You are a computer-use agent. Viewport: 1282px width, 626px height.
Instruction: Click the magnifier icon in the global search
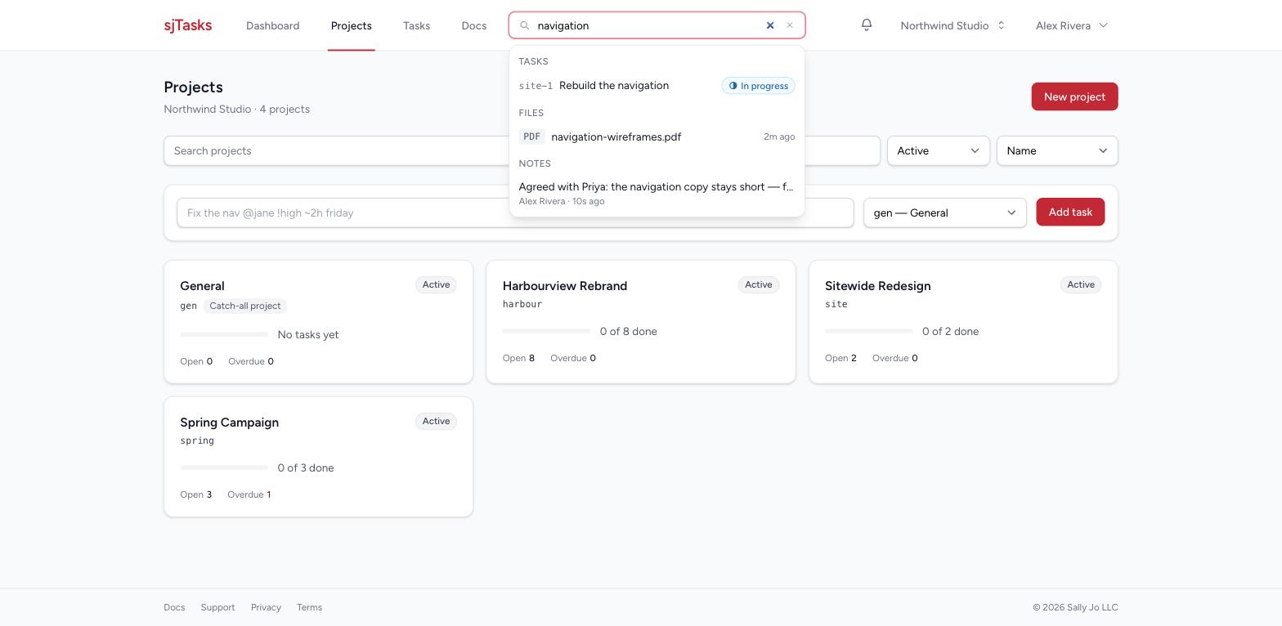point(525,25)
